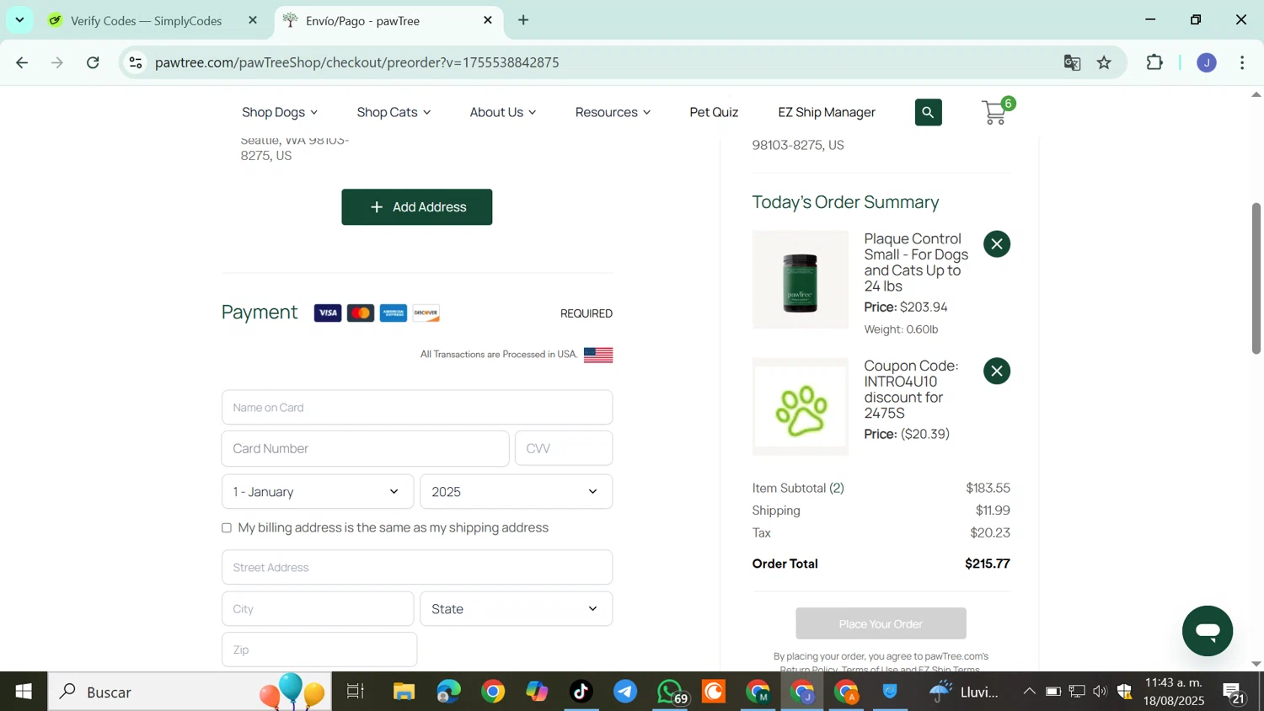This screenshot has height=711, width=1264.
Task: Bookmark this page with the star icon
Action: click(x=1104, y=62)
